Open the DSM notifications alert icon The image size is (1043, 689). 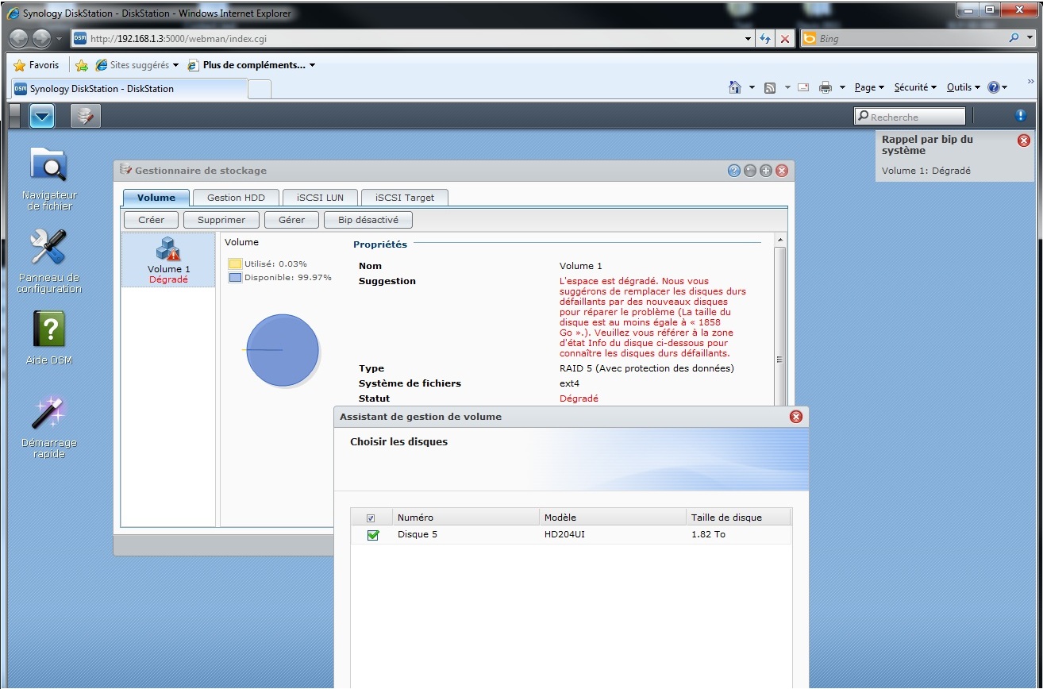pos(1021,116)
